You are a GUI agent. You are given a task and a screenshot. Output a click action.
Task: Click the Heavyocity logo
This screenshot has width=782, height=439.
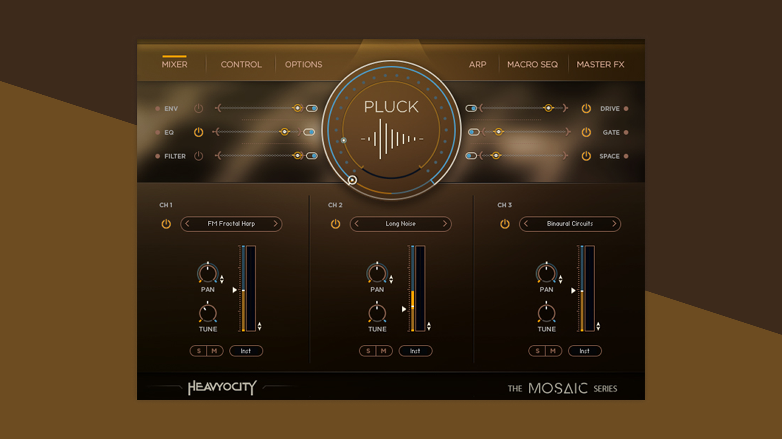point(222,388)
